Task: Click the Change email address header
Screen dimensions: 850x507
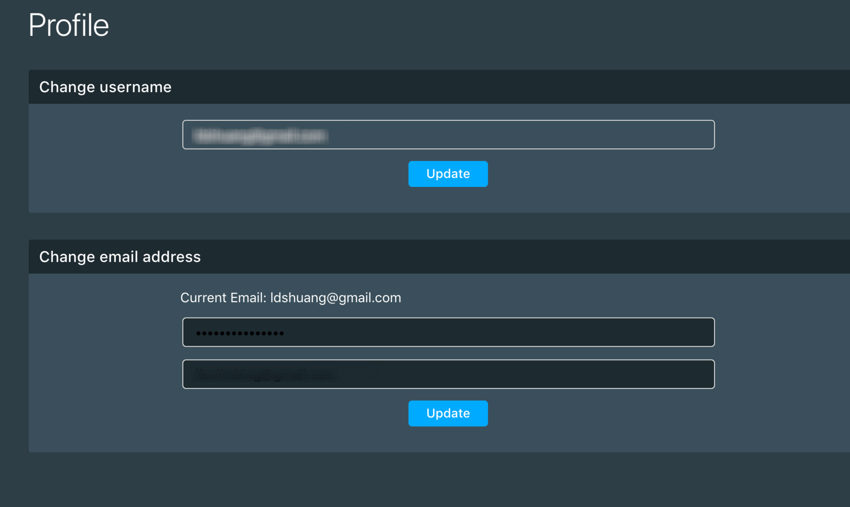Action: [x=120, y=257]
